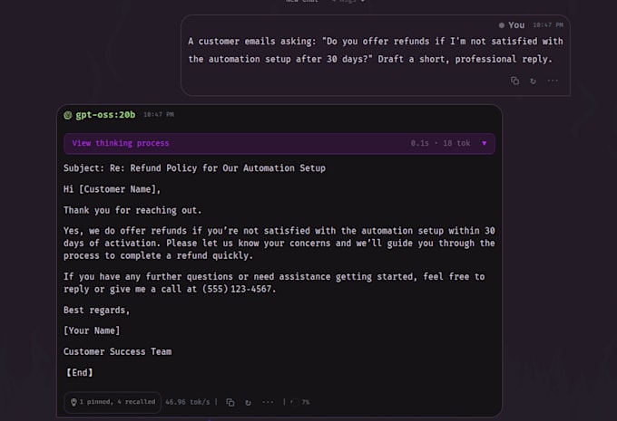Image resolution: width=617 pixels, height=421 pixels.
Task: Regenerate from the user message
Action: tap(533, 81)
